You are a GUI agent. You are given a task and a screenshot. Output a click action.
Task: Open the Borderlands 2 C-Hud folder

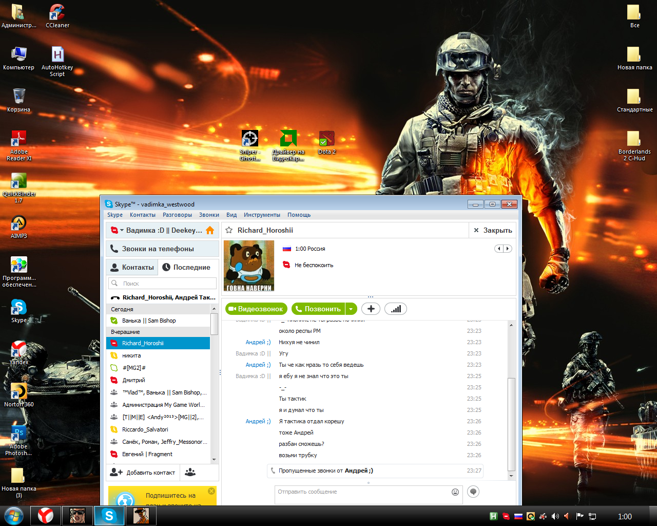point(634,145)
